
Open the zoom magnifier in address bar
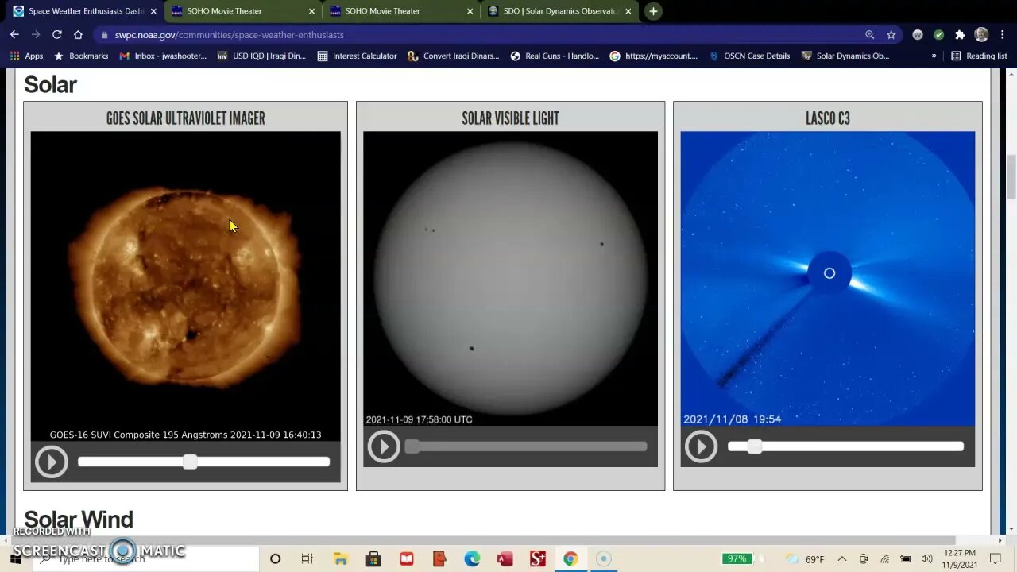pyautogui.click(x=869, y=35)
